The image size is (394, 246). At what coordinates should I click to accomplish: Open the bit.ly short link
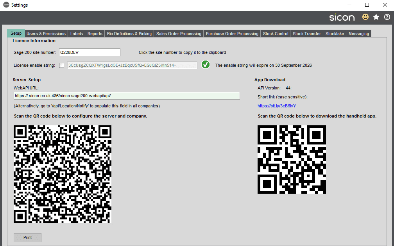point(277,106)
